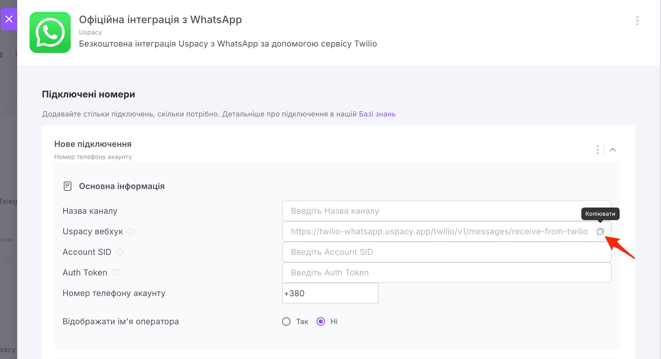Expand the connection card with chevron control
Screen dimensions: 661x359
pyautogui.click(x=613, y=150)
